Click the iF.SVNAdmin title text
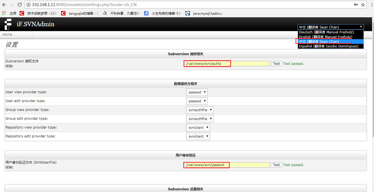Viewport: 374px width, 192px height. coord(35,24)
